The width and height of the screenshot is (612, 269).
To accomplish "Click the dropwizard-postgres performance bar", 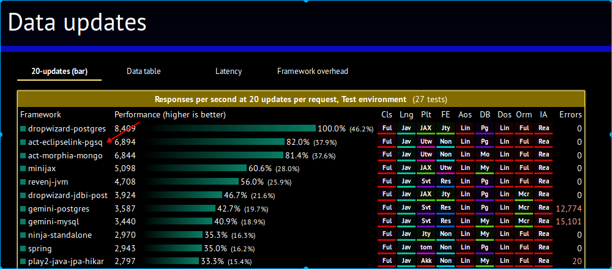I will [228, 128].
